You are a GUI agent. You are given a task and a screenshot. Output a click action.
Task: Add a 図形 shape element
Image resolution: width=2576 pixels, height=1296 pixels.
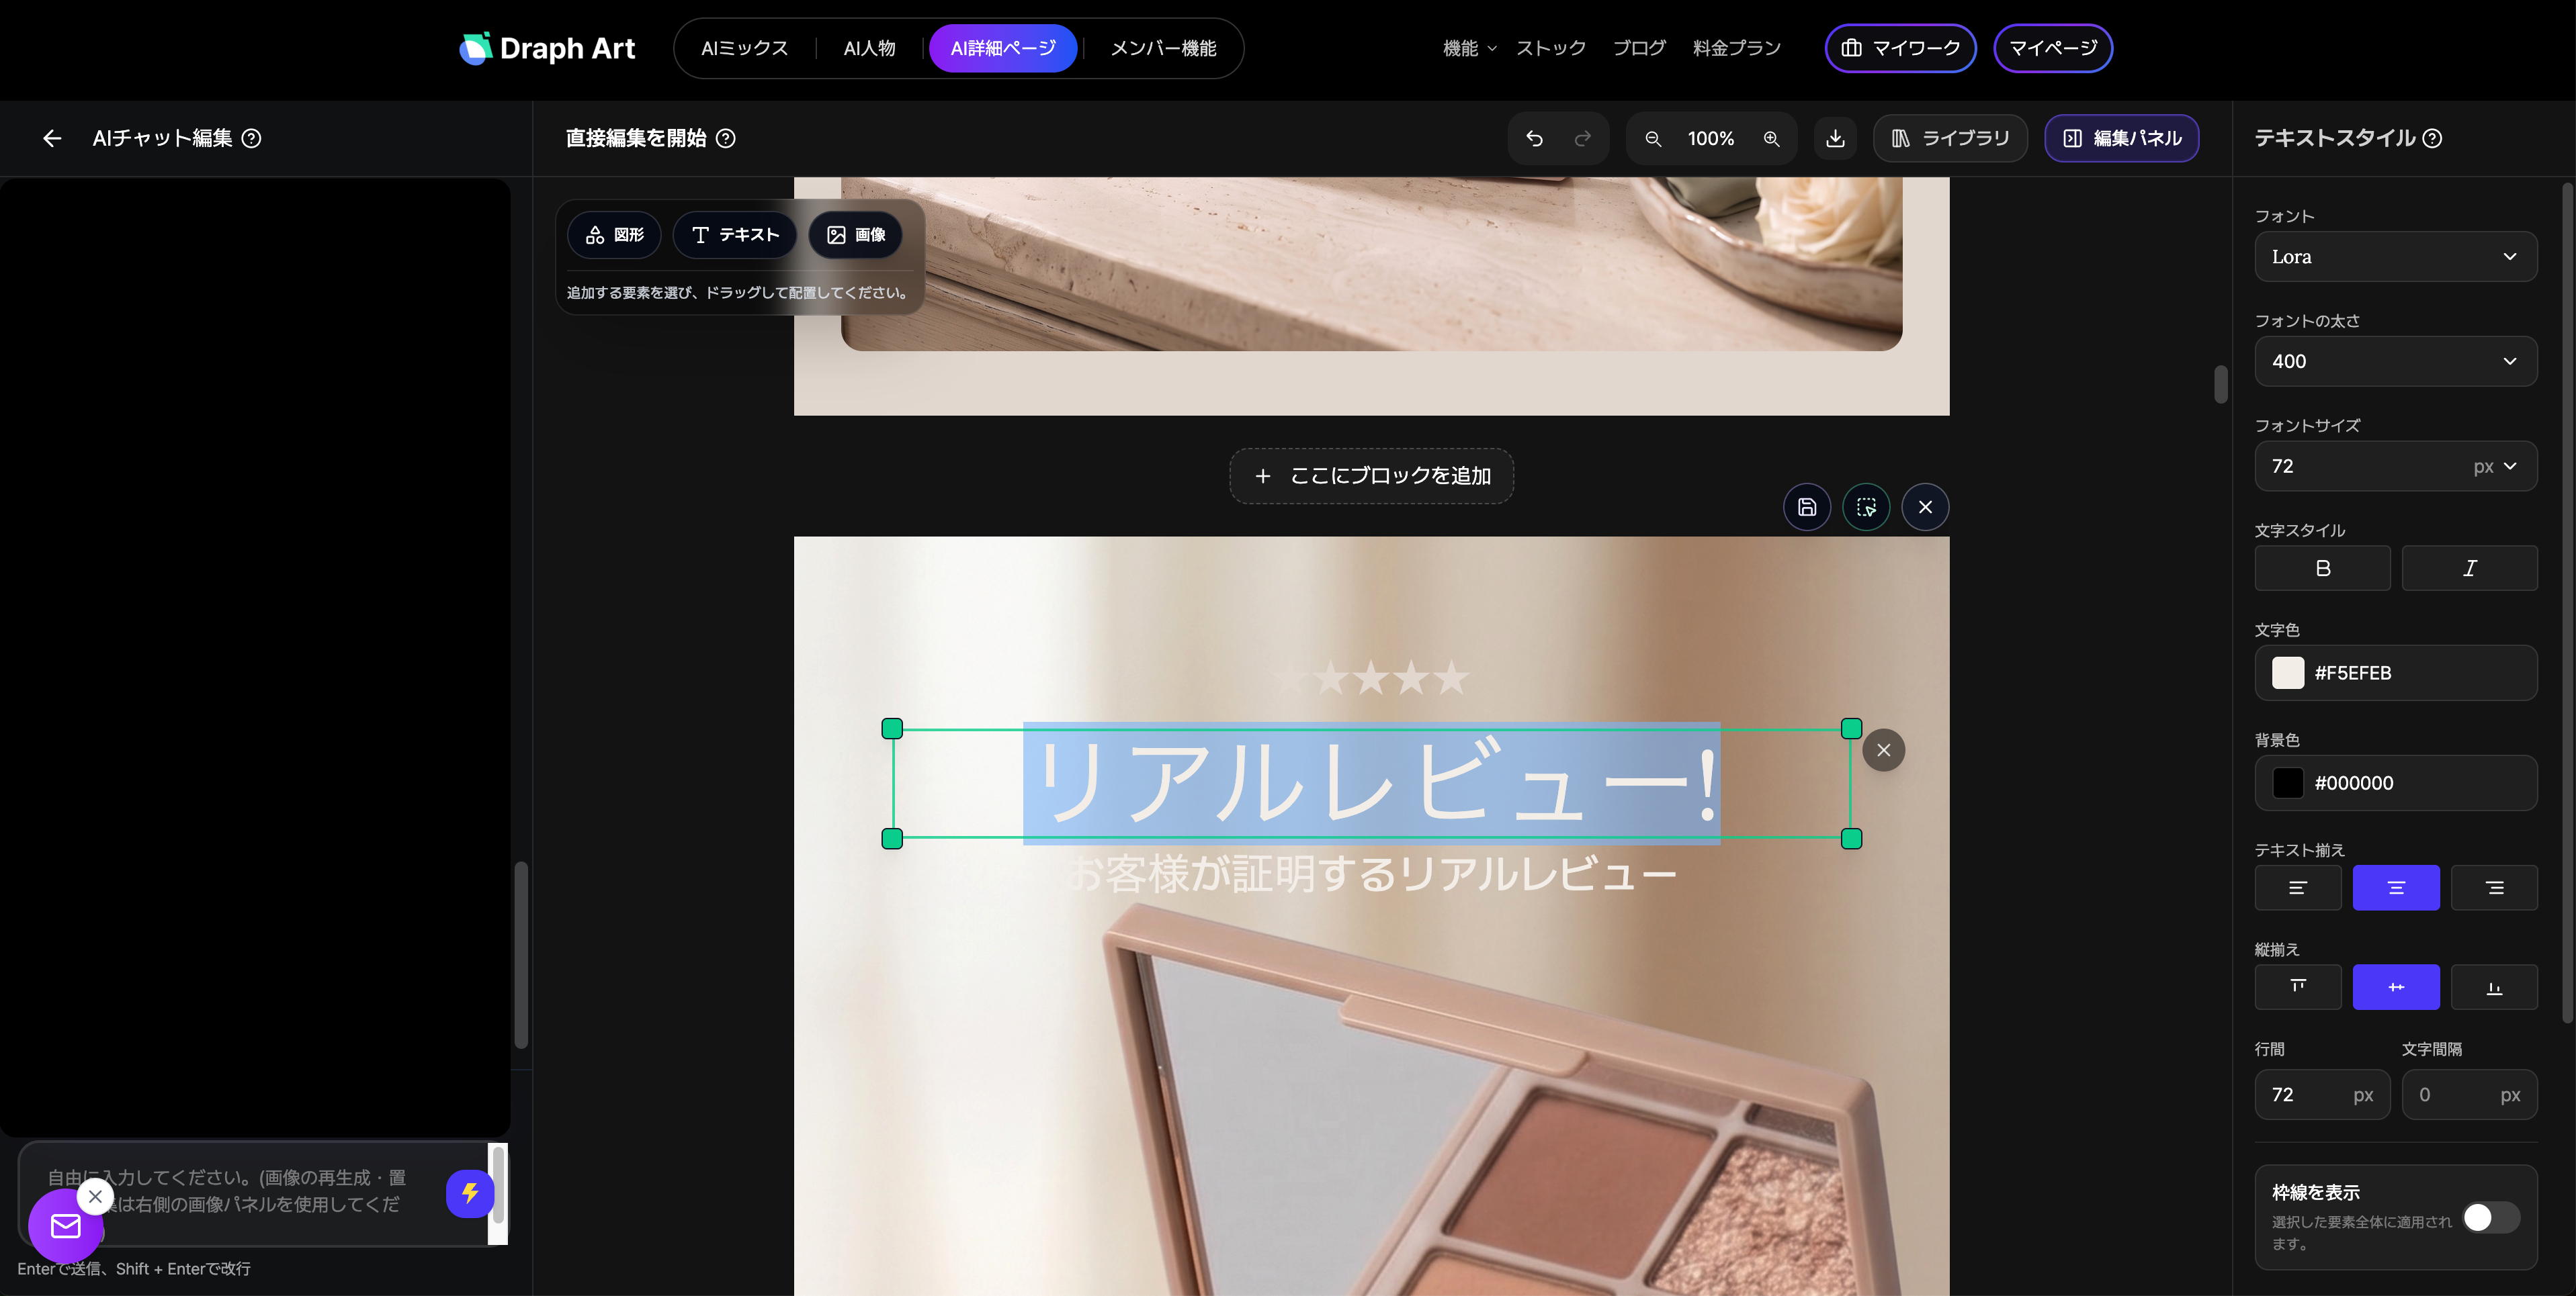click(x=614, y=235)
